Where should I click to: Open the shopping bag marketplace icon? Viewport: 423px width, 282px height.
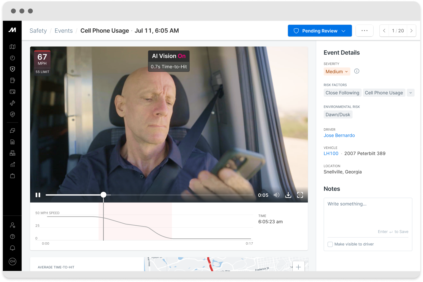pos(12,176)
